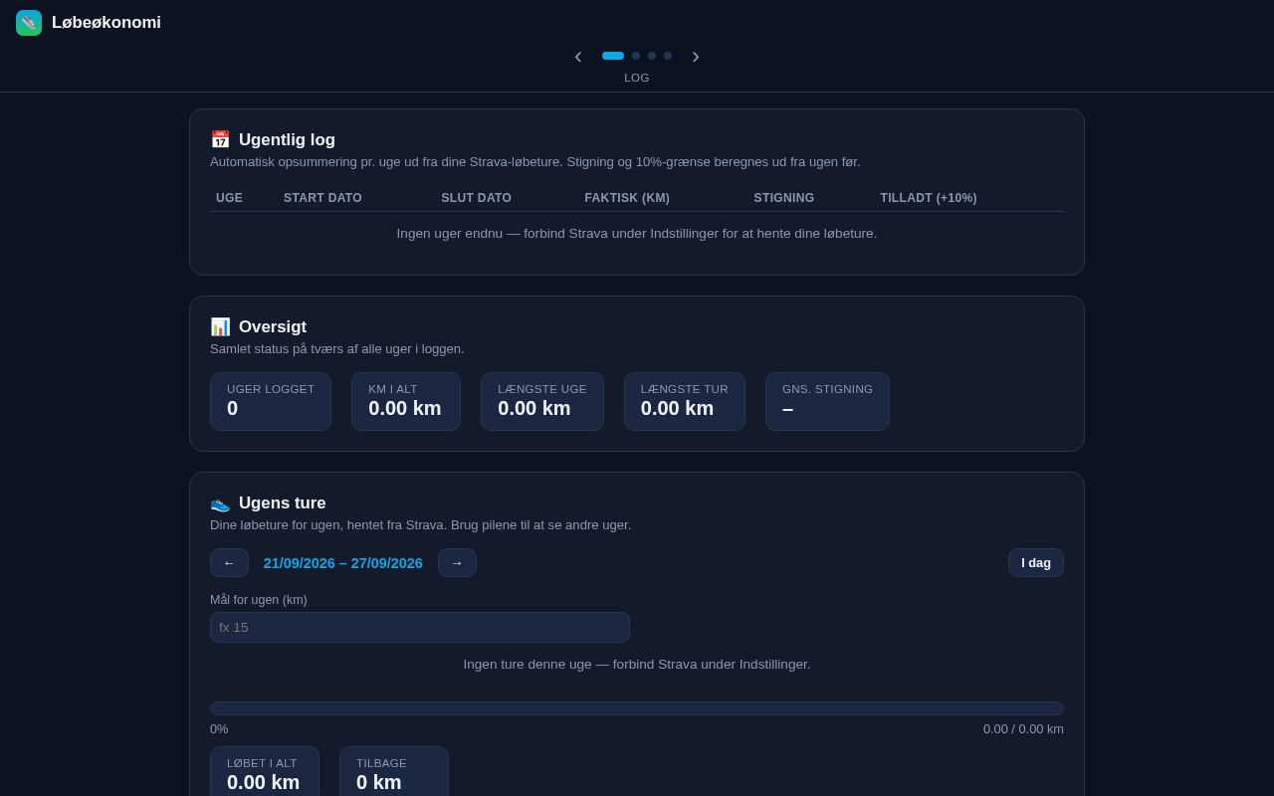Viewport: 1274px width, 796px height.
Task: Click the FAKTISK (KM) column header
Action: pyautogui.click(x=627, y=198)
